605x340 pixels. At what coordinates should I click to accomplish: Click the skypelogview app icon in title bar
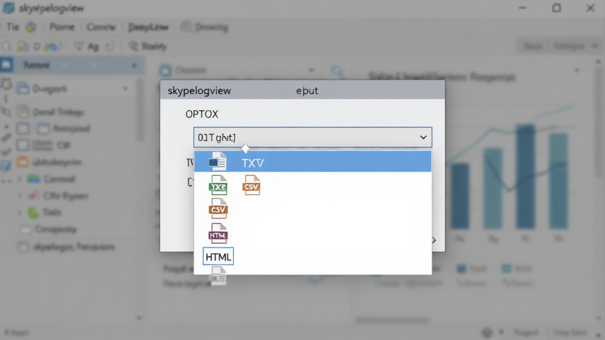[x=8, y=8]
